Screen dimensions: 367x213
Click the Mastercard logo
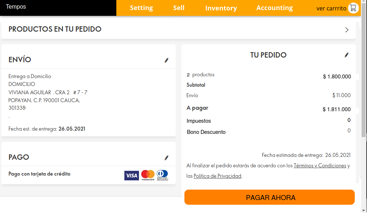click(148, 175)
